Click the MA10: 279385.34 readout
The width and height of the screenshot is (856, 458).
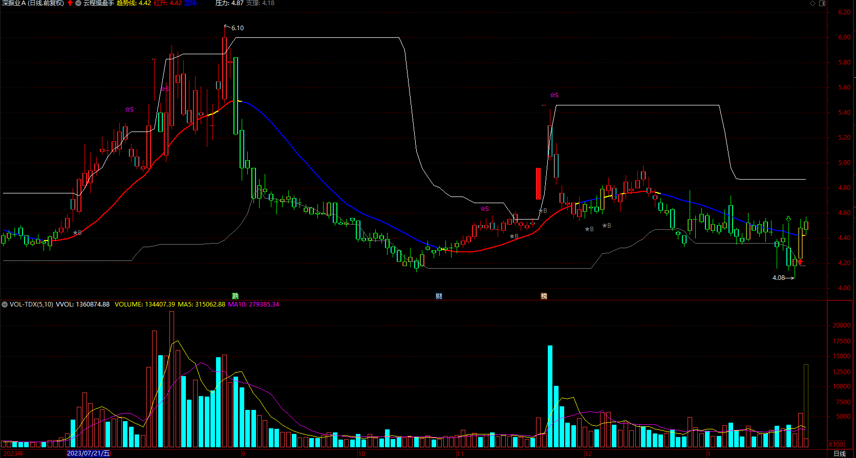(x=253, y=304)
